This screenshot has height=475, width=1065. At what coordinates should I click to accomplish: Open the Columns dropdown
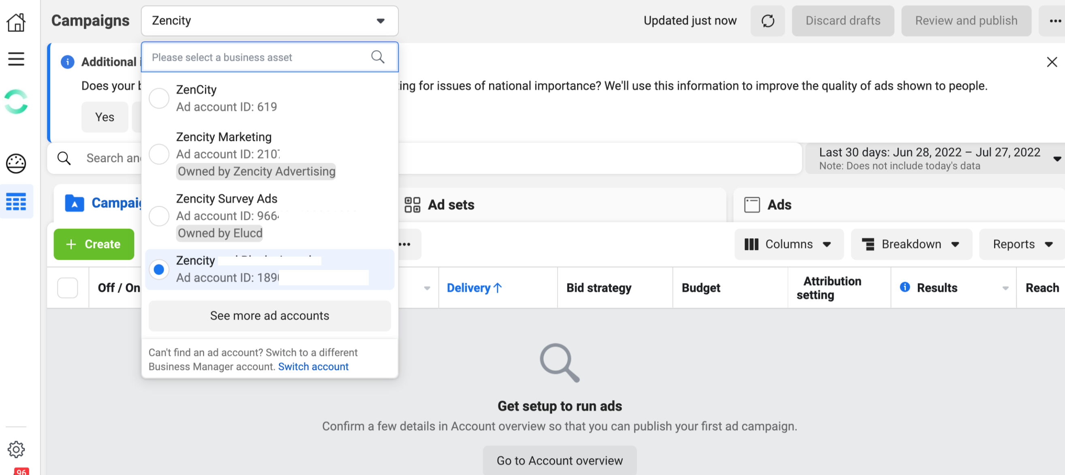click(x=789, y=244)
